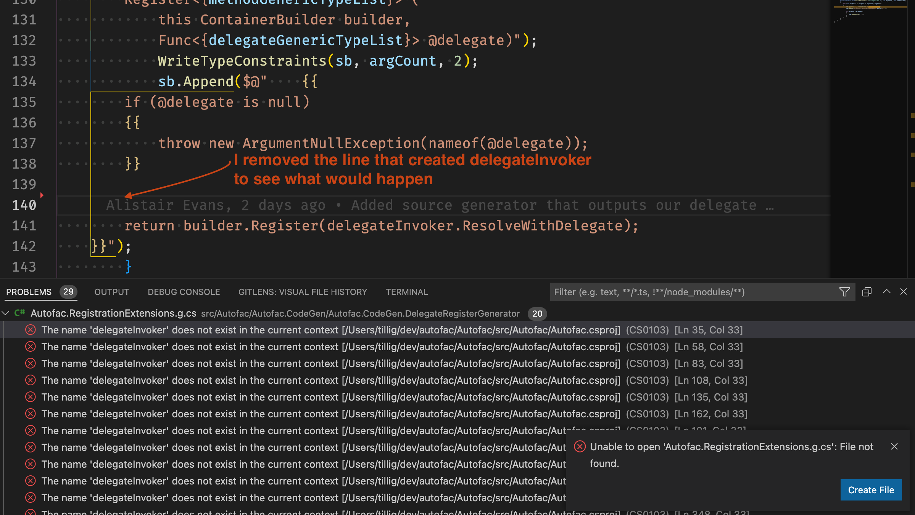Collapse the Autofac.RegistrationExtensions.g.cs problems group

(x=6, y=313)
